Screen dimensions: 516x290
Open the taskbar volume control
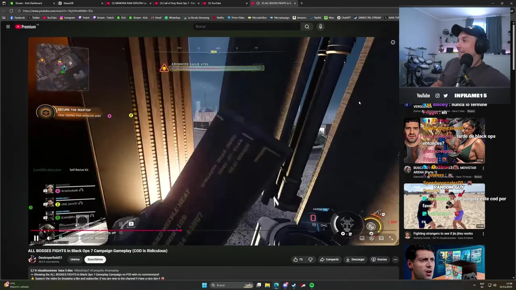click(495, 285)
